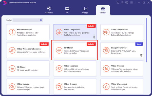
Task: Switch to the MV tab
Action: (67, 10)
